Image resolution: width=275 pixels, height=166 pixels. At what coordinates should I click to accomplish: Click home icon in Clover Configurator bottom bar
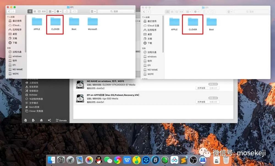coord(42,120)
